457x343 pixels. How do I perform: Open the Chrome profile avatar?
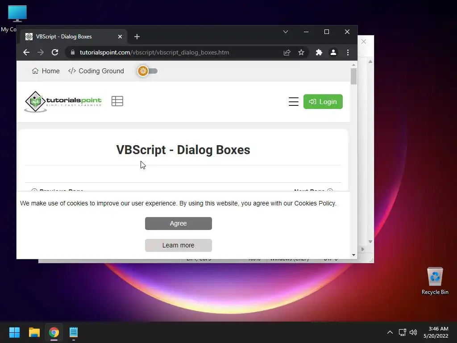[333, 53]
